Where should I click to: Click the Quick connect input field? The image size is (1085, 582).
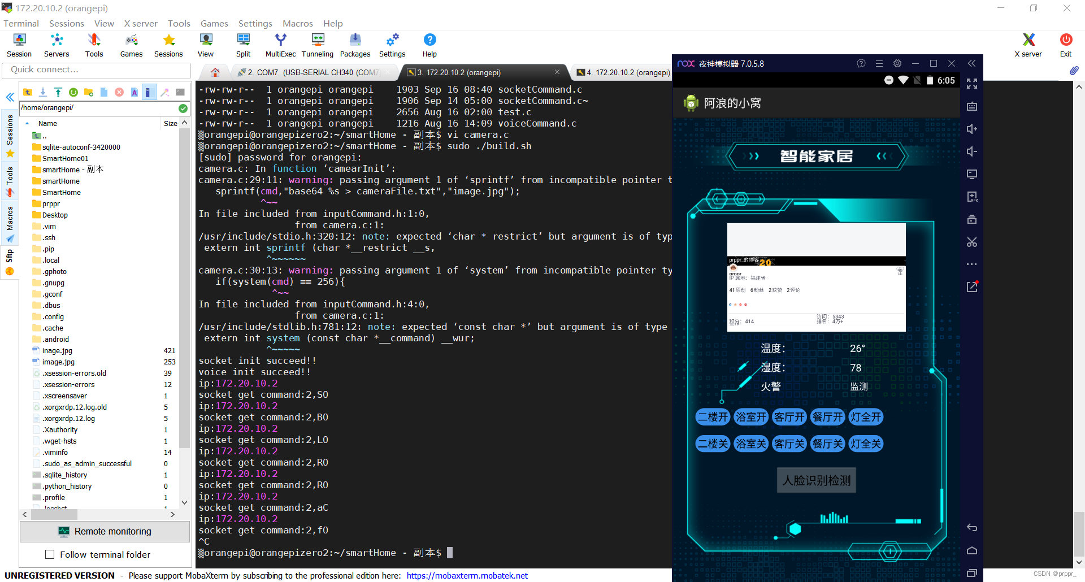point(97,70)
